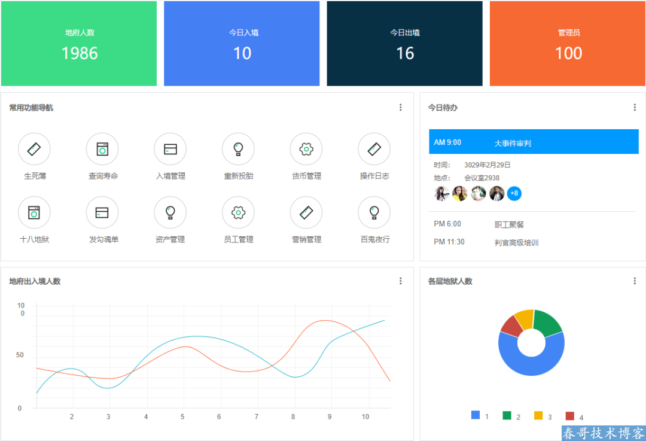The width and height of the screenshot is (646, 441).
Task: Expand the 常用功能导航 panel options menu
Action: (401, 108)
